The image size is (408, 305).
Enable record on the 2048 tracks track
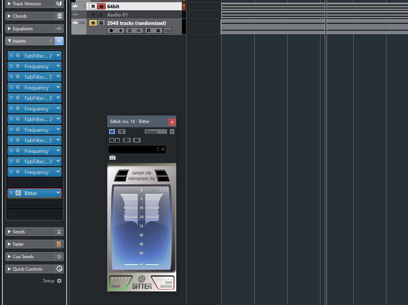(111, 31)
